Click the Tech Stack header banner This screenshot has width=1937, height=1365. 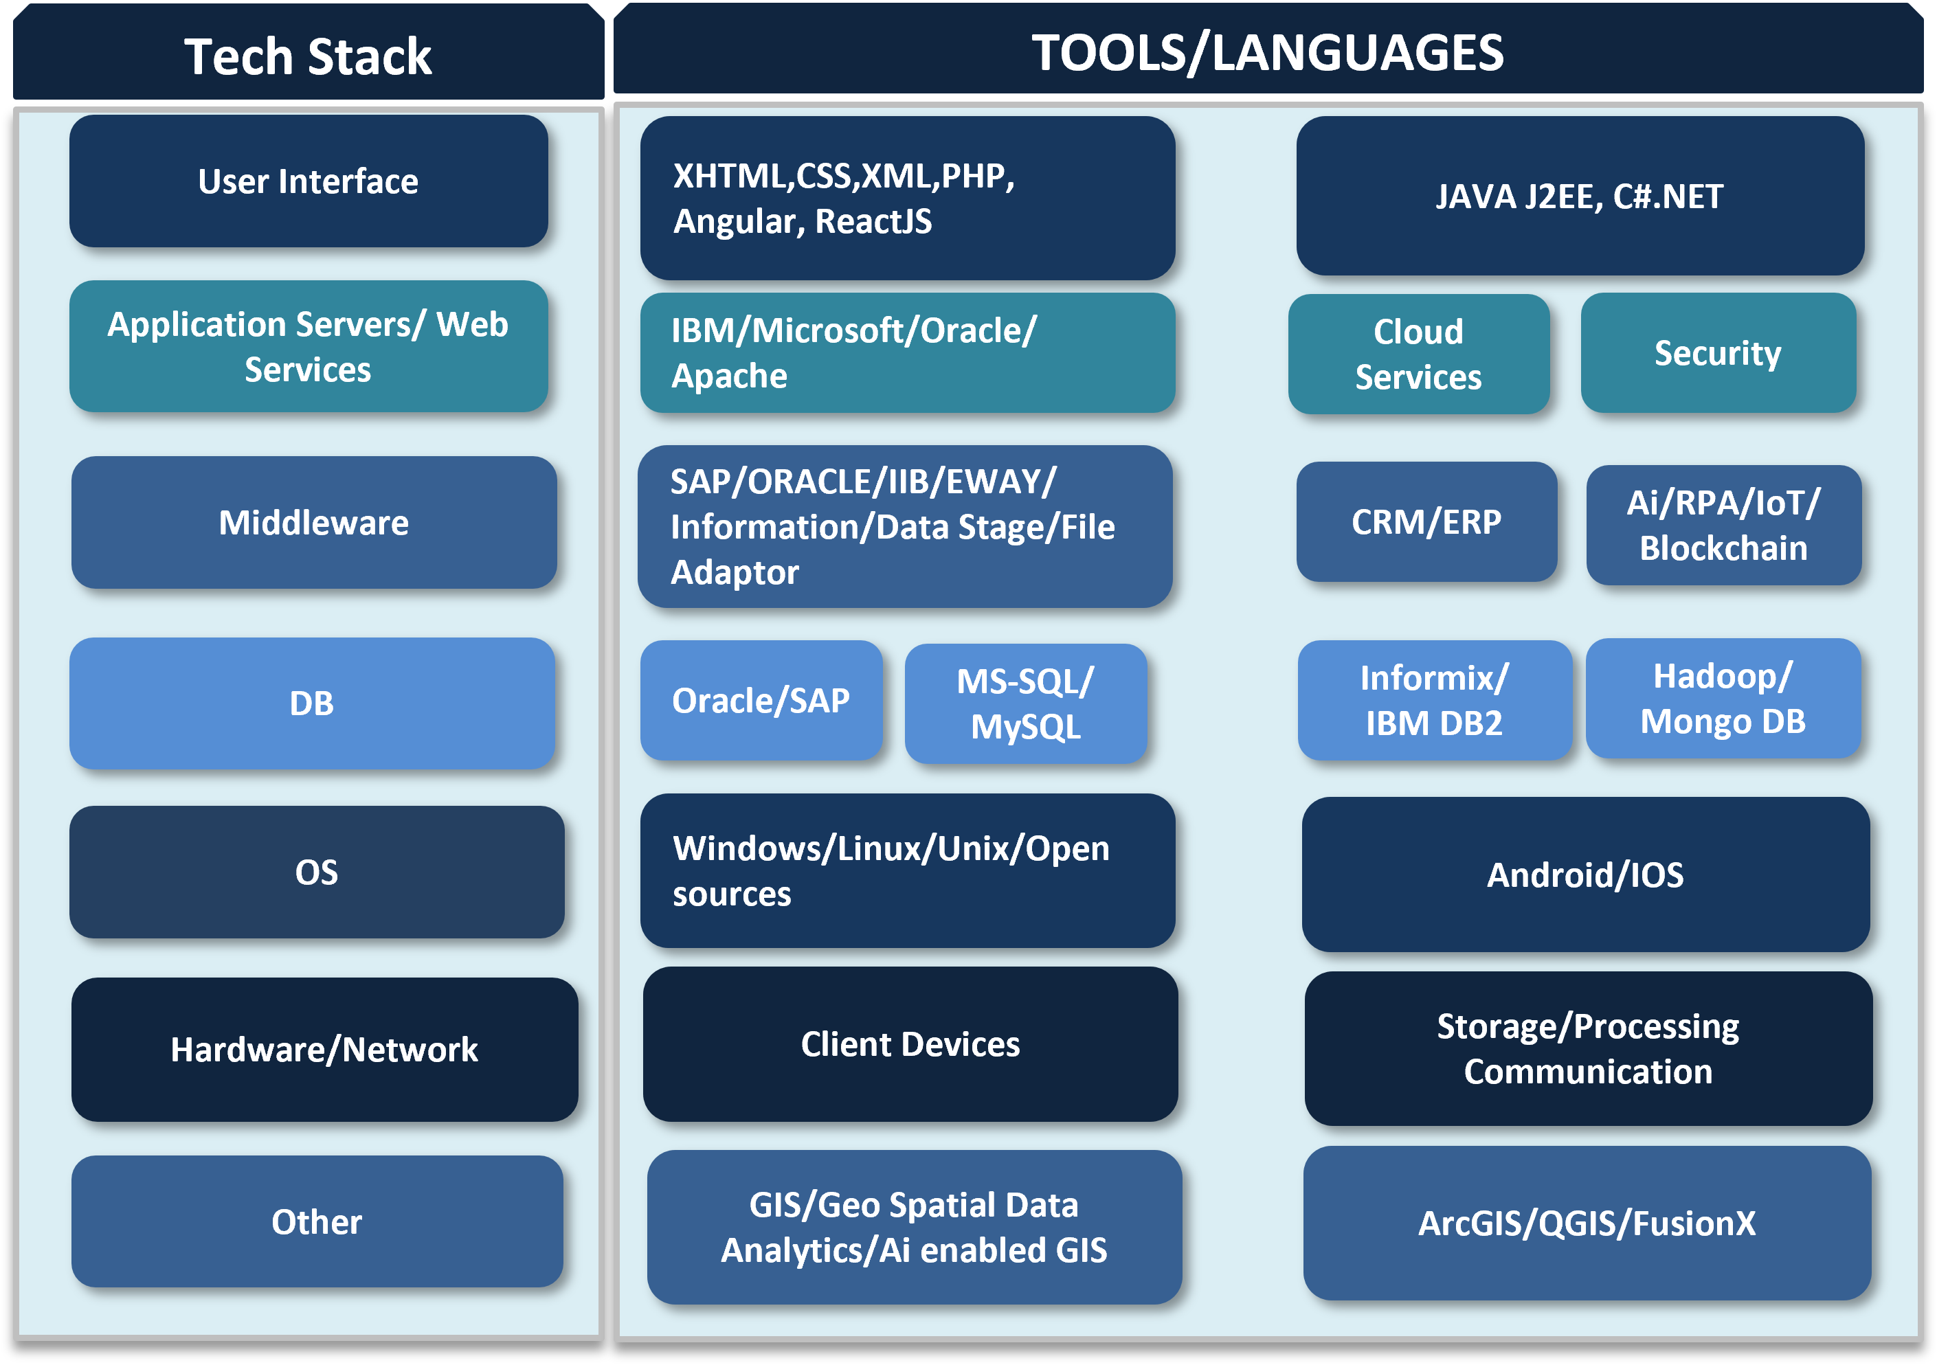coord(308,52)
